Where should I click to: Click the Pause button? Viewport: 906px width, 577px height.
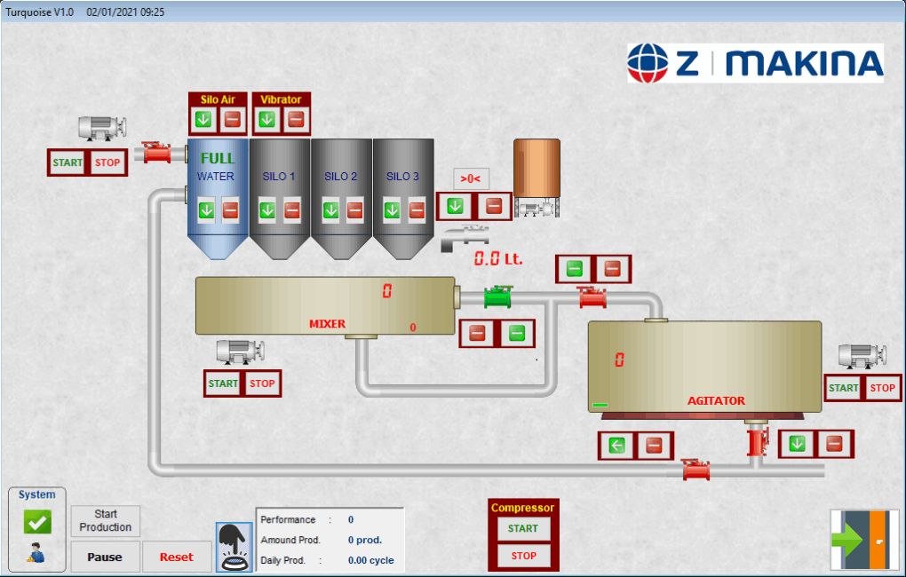pyautogui.click(x=105, y=557)
